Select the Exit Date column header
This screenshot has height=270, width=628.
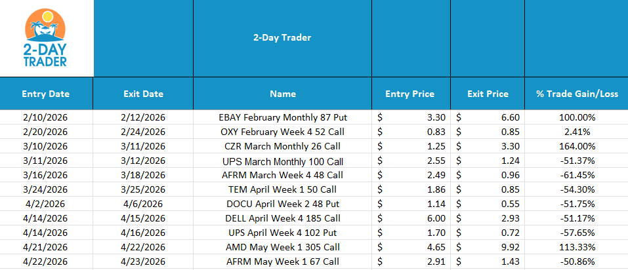point(143,94)
